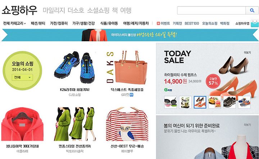
Task: Click the spring fashion banner with jackets
Action: (x=130, y=35)
